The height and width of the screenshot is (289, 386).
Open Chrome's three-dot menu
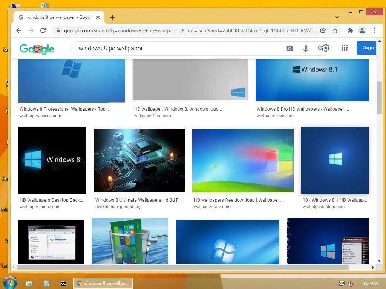[x=374, y=30]
